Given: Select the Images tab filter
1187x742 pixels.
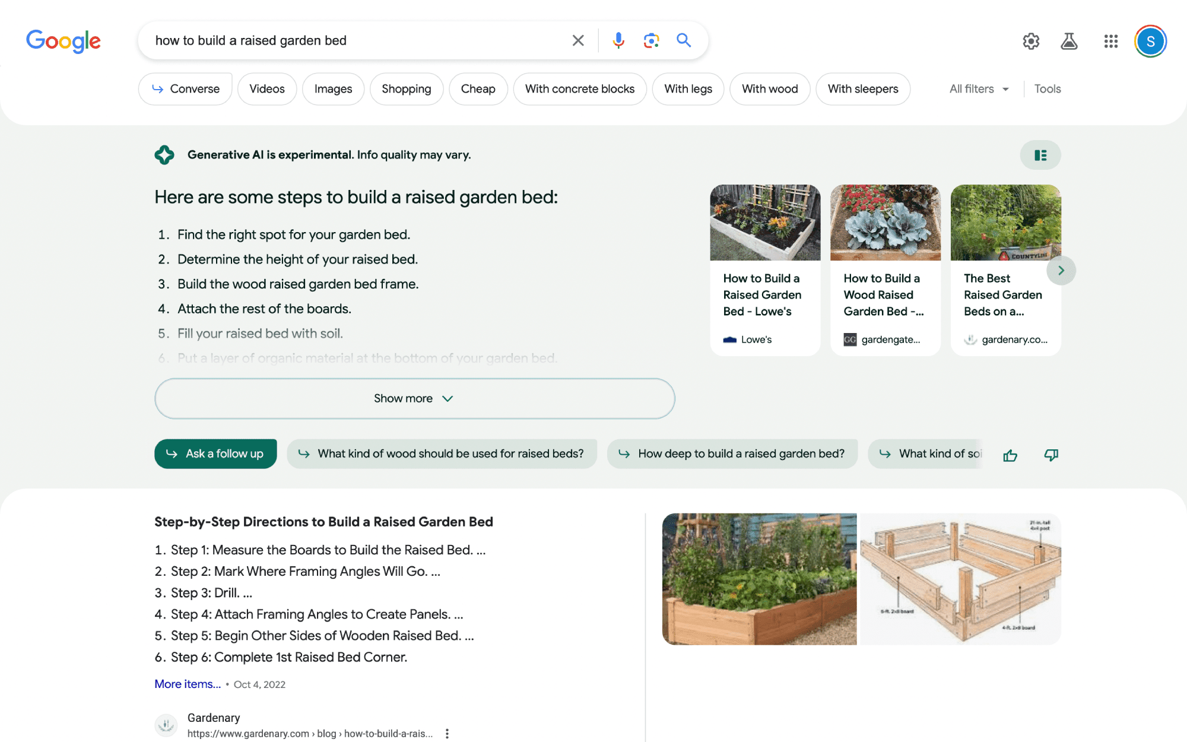Looking at the screenshot, I should pos(332,89).
